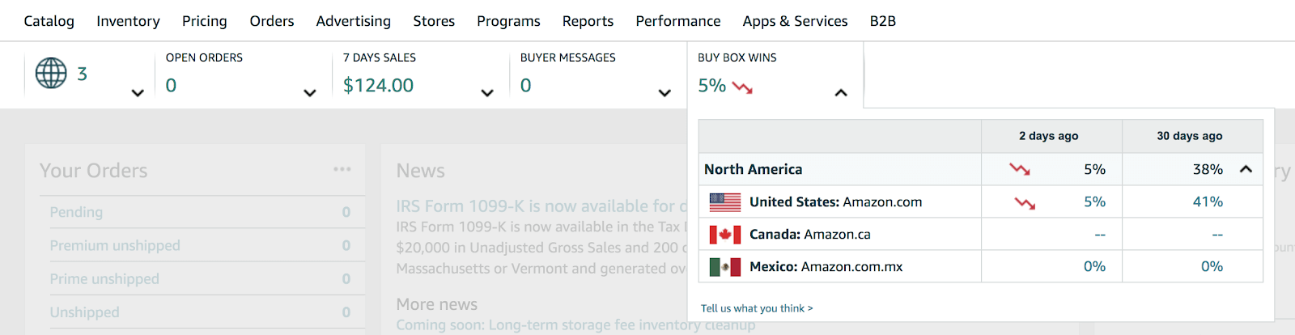Click the United States trend-down icon

click(x=1025, y=203)
